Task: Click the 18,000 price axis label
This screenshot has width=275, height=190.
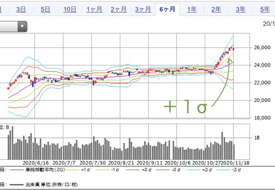Action: tap(263, 118)
